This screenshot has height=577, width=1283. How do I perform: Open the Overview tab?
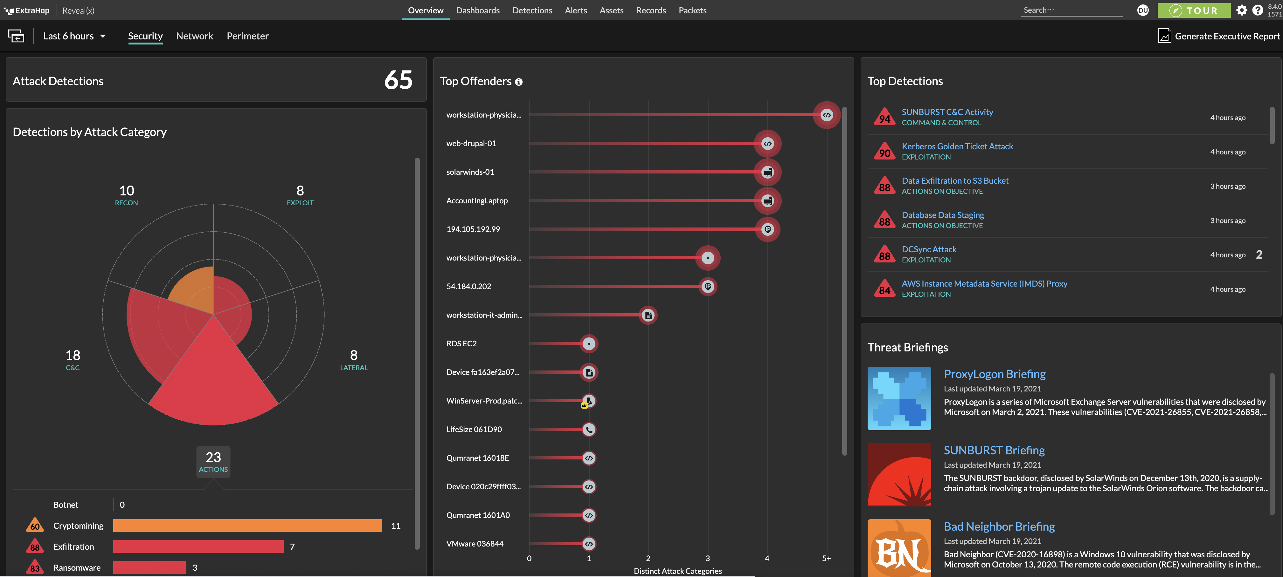coord(425,10)
